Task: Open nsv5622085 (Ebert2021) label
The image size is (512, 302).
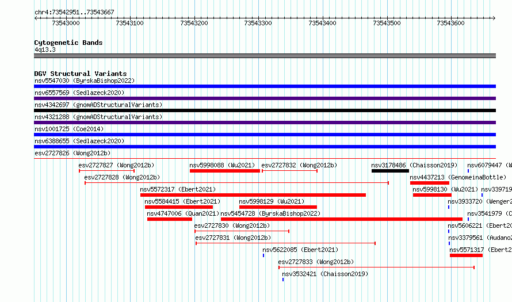Action: [300, 250]
